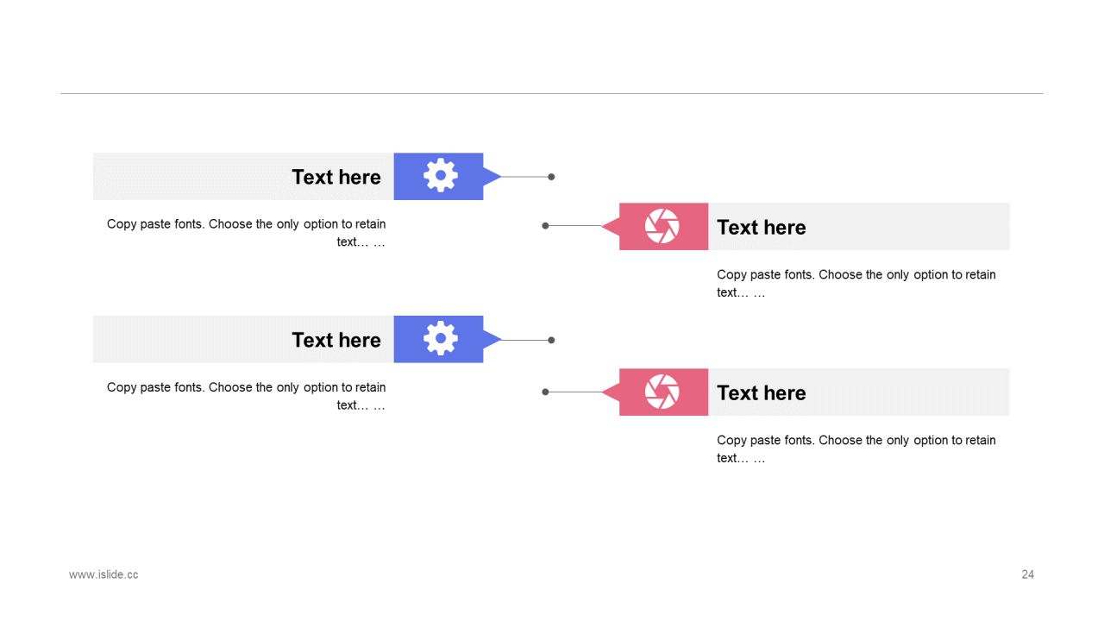Image resolution: width=1104 pixels, height=621 pixels.
Task: Click the blue arrow tip of the lower-left banner
Action: (x=492, y=340)
